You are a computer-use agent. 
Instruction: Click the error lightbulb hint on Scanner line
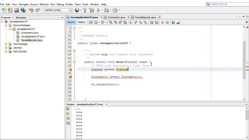pos(70,69)
